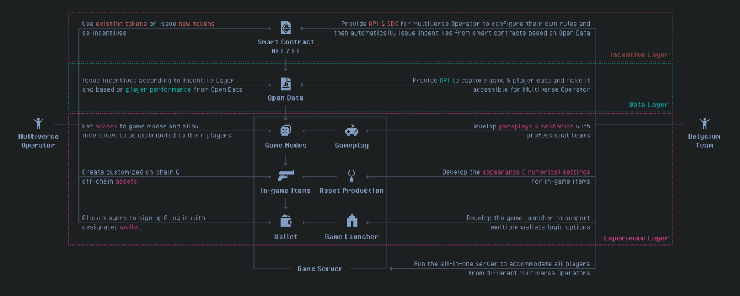Click the Data Layer label
Viewport: 740px width, 296px height.
pos(649,105)
